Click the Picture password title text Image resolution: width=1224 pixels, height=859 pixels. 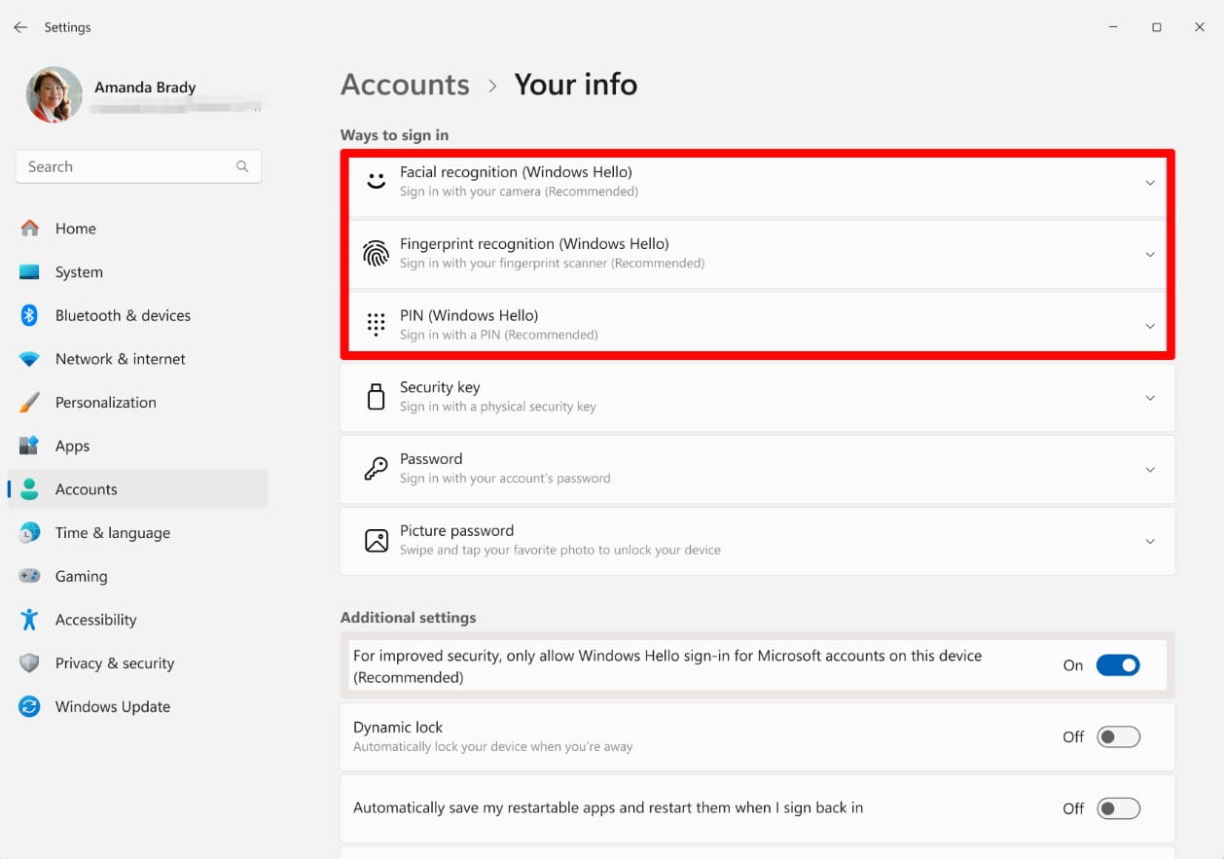(x=456, y=530)
